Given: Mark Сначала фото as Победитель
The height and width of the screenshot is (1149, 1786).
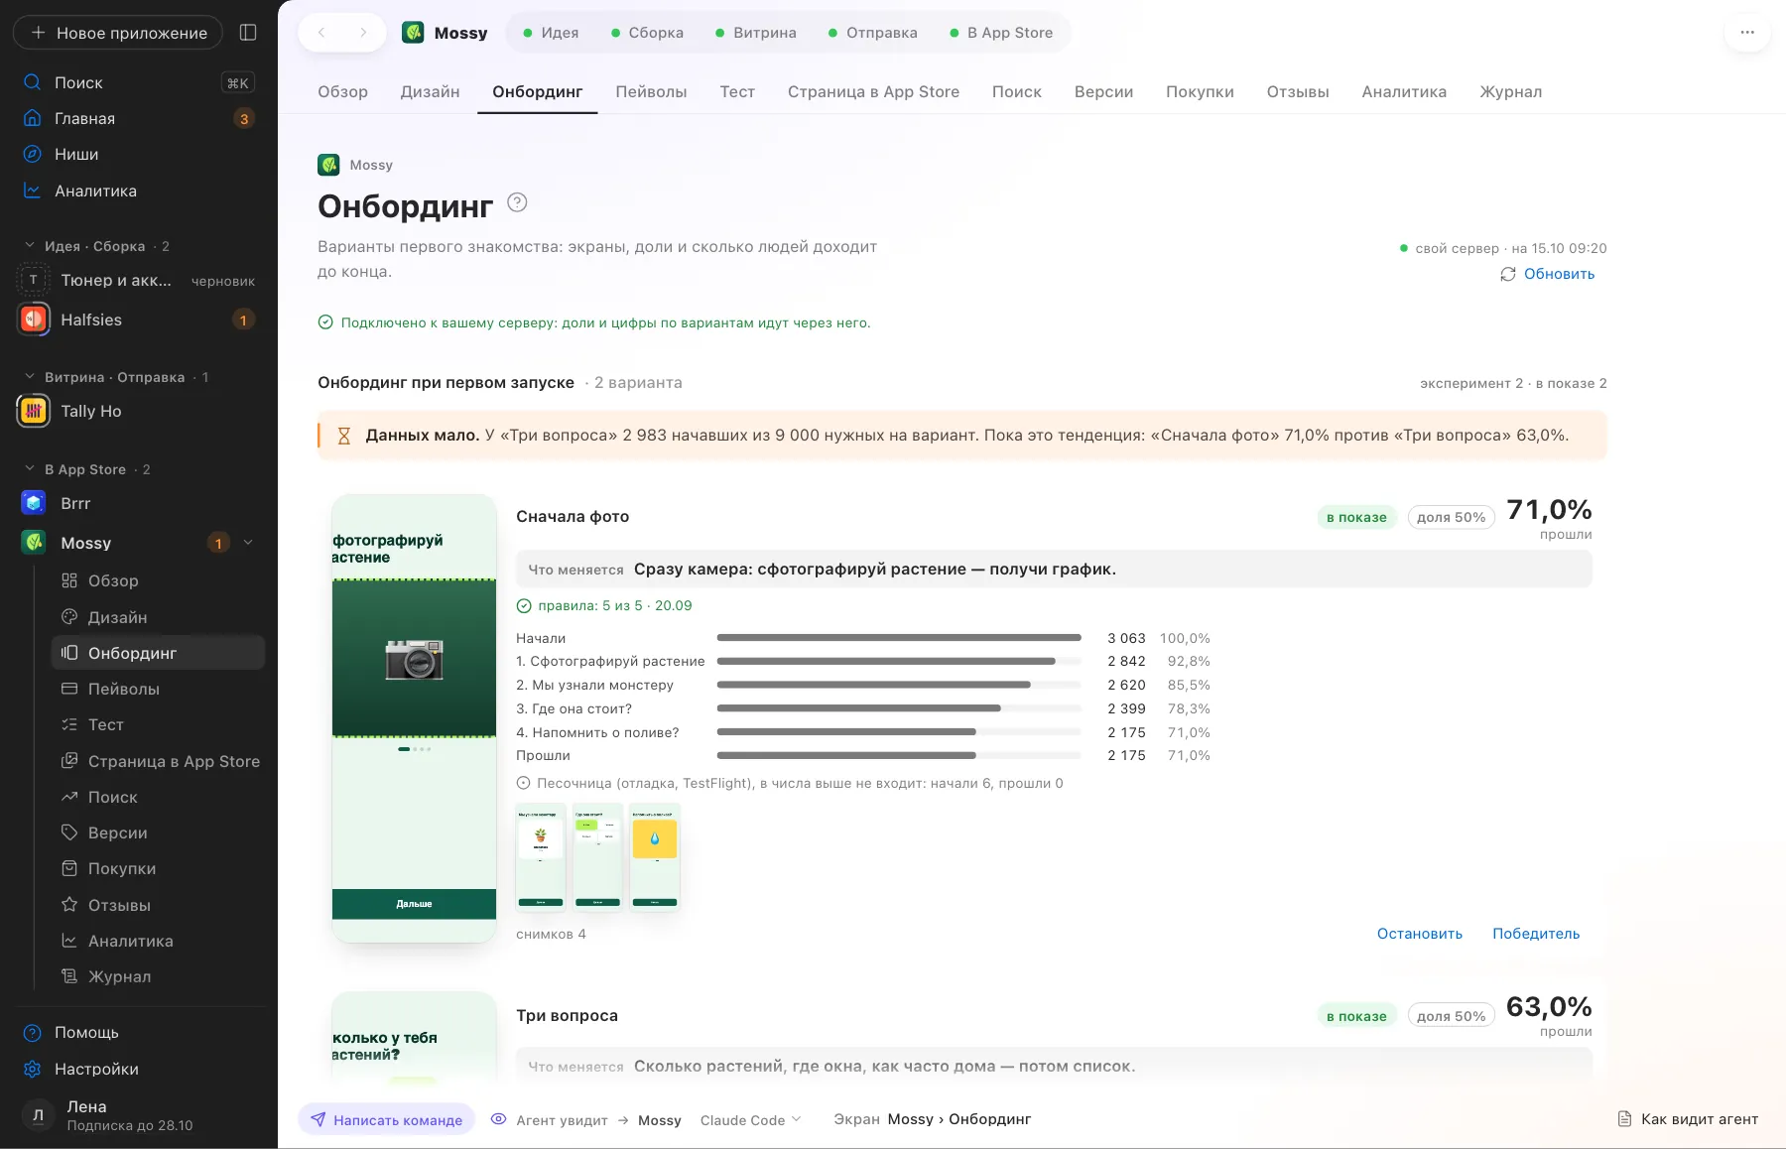Looking at the screenshot, I should (1536, 934).
